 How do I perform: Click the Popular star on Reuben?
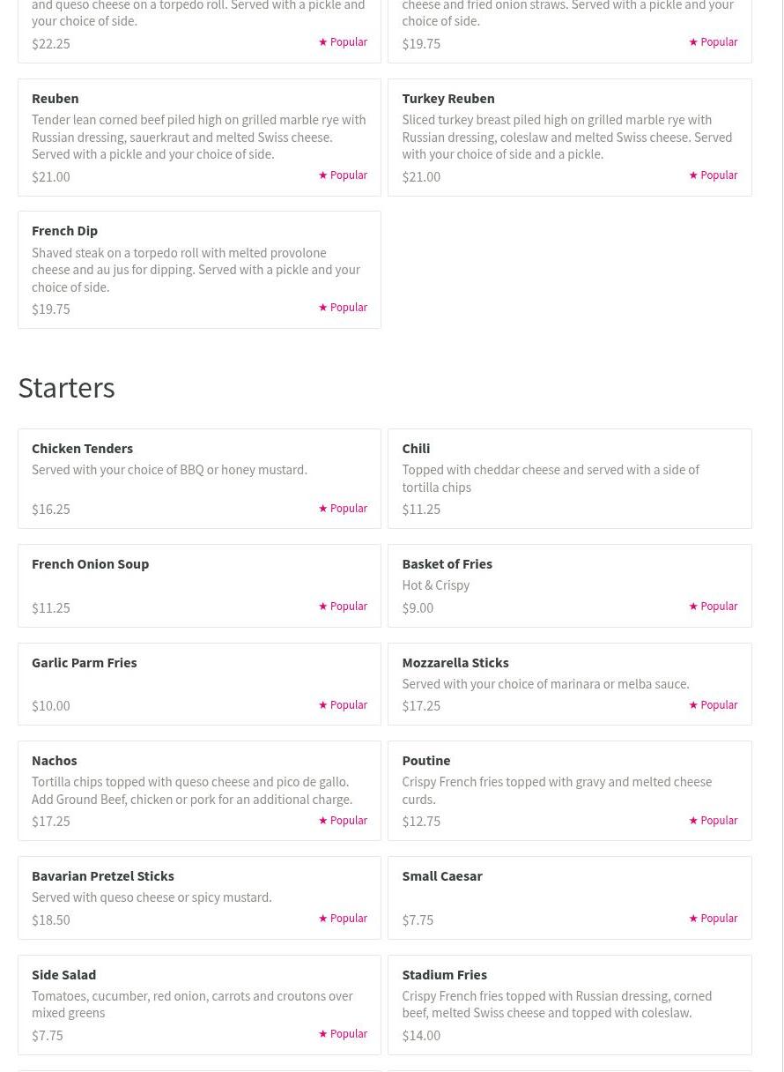[323, 175]
